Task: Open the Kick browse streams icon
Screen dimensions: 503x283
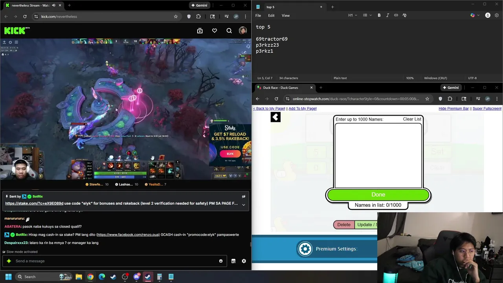Action: (200, 31)
